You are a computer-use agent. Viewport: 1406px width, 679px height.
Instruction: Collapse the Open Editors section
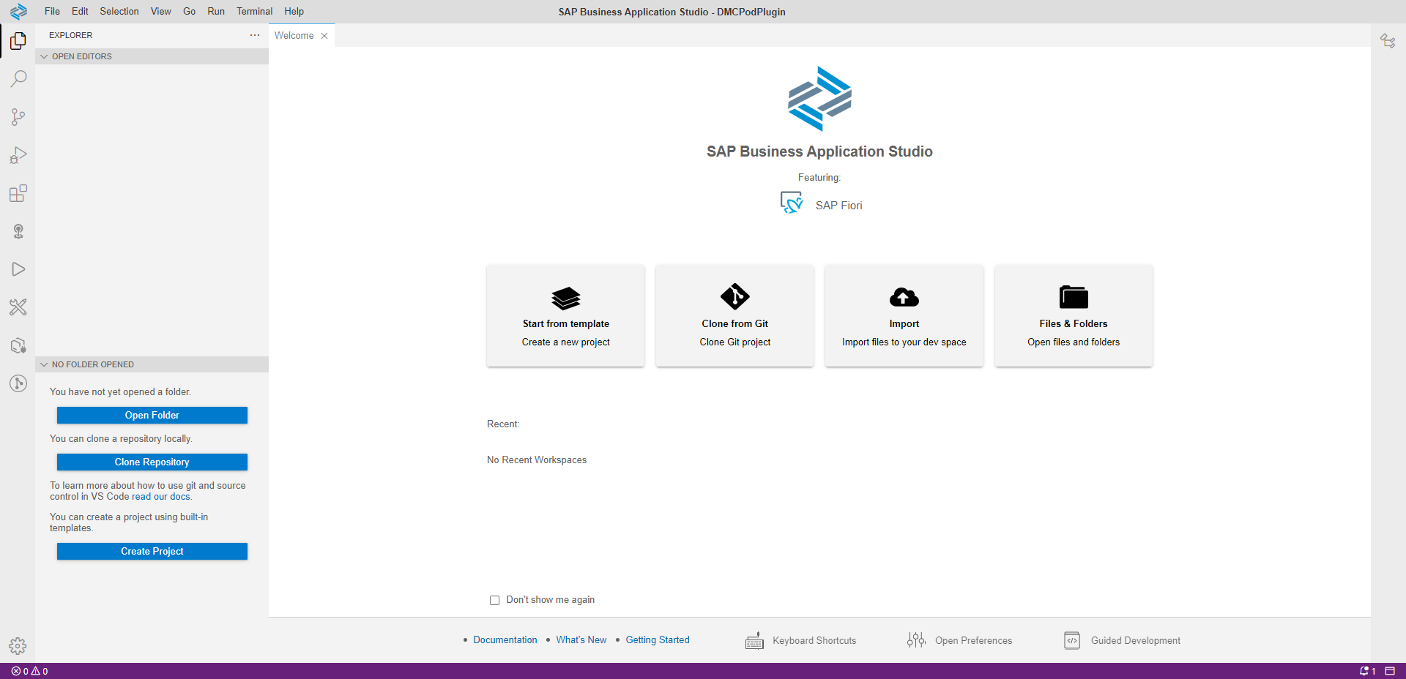click(x=44, y=56)
